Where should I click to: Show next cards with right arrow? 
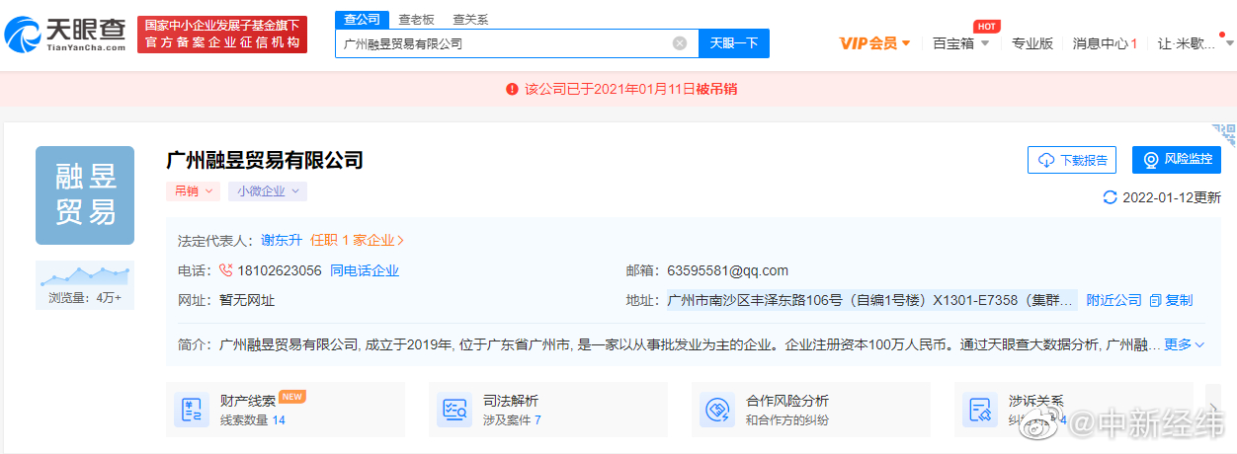[1214, 410]
